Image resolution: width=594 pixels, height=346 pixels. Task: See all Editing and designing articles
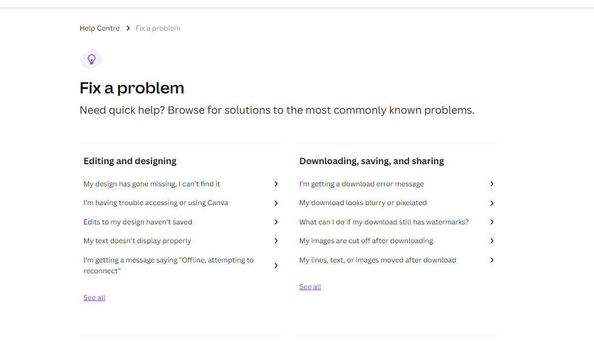pyautogui.click(x=94, y=298)
